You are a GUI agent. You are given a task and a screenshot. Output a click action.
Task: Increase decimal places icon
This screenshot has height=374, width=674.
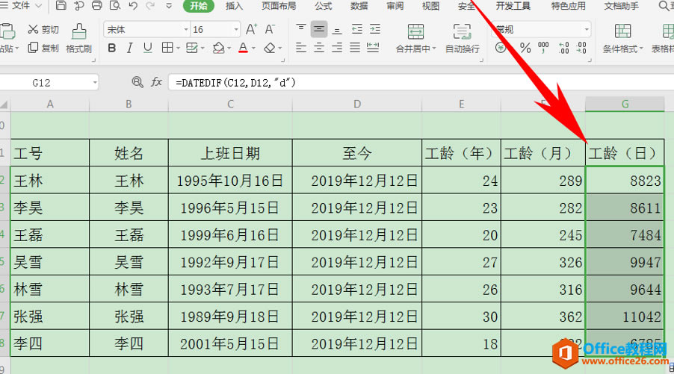pos(563,48)
